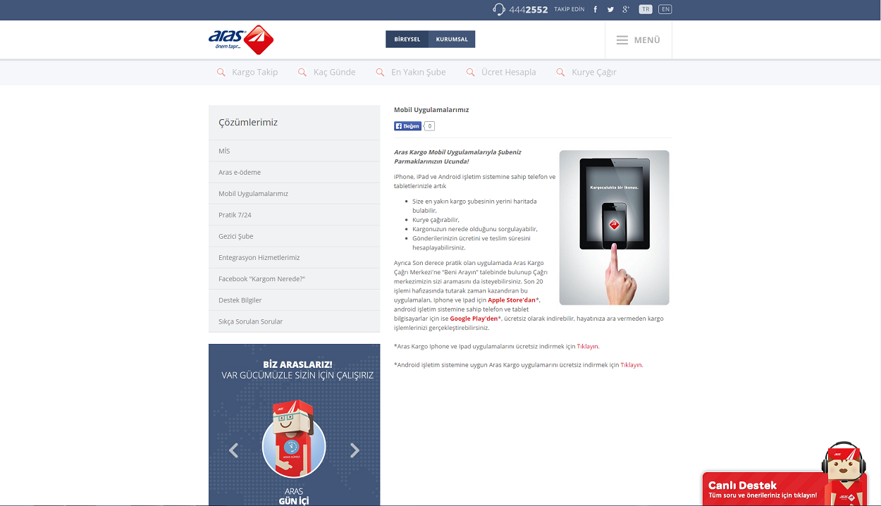881x506 pixels.
Task: Click the Aras Kargo logo
Action: point(241,39)
